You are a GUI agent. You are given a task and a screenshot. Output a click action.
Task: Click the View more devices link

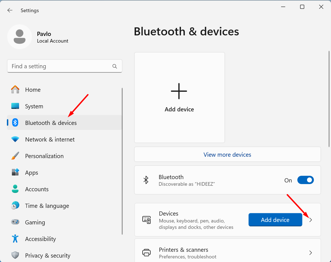pyautogui.click(x=227, y=155)
